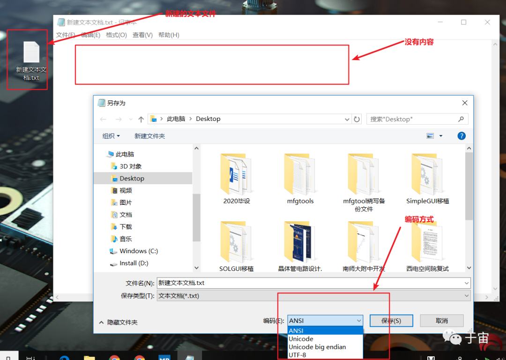Select the SimpleGUI移植 folder

(428, 179)
